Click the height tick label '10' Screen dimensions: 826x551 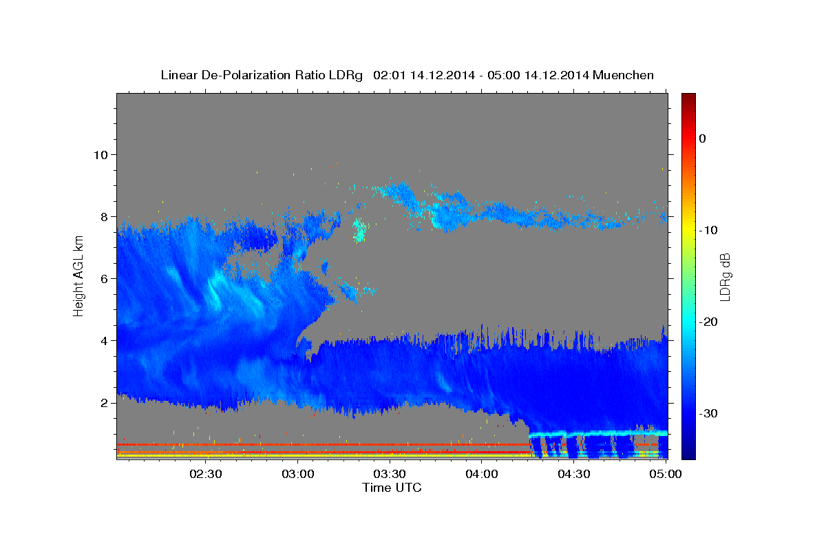pyautogui.click(x=100, y=154)
